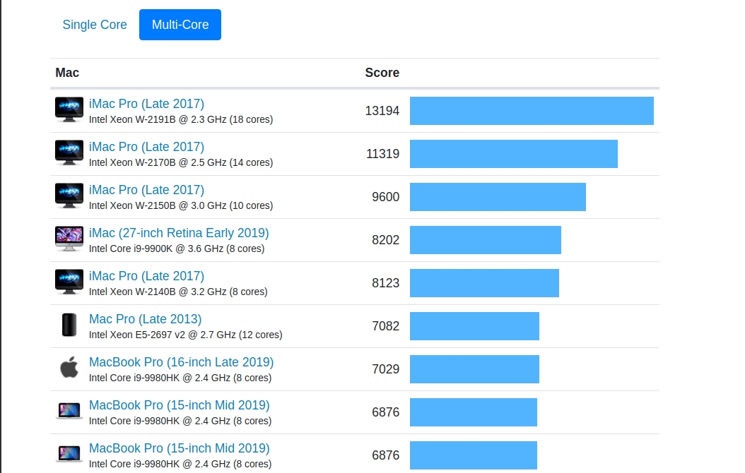745x473 pixels.
Task: Select the iMac Pro icon for Xeon W-2150B
Action: pos(69,196)
